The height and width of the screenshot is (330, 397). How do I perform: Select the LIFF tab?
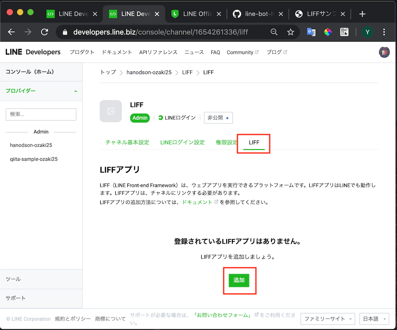254,143
